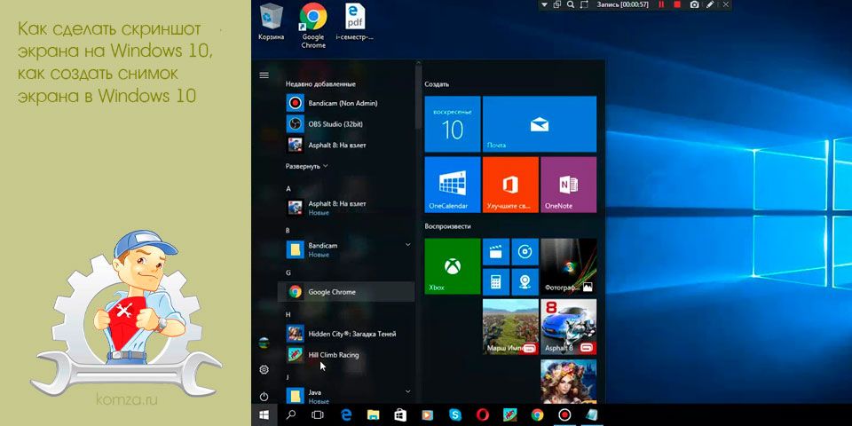Open File Explorer from the taskbar
The width and height of the screenshot is (852, 426).
pyautogui.click(x=373, y=415)
